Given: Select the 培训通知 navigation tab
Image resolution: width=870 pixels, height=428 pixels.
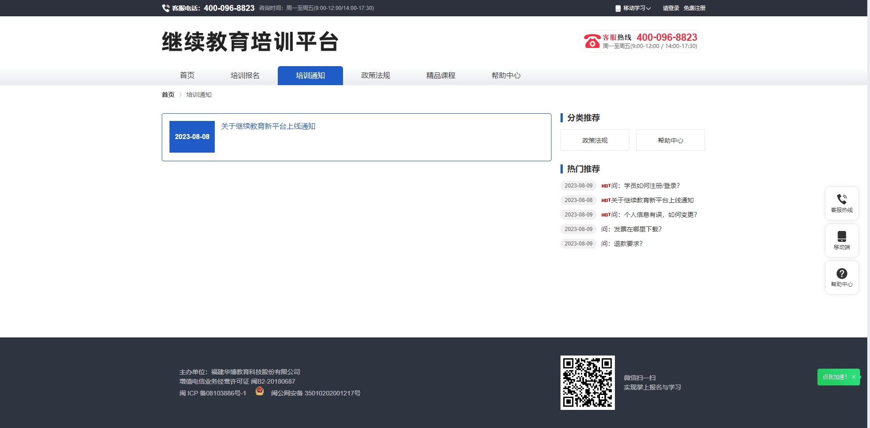Looking at the screenshot, I should click(310, 76).
